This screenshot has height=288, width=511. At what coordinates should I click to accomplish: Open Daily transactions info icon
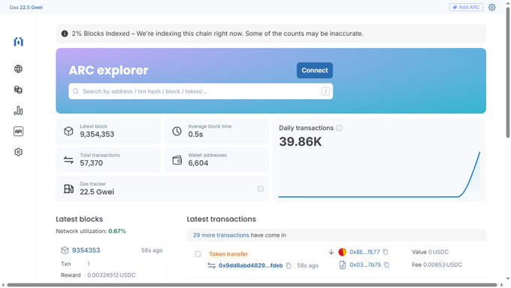click(x=339, y=128)
